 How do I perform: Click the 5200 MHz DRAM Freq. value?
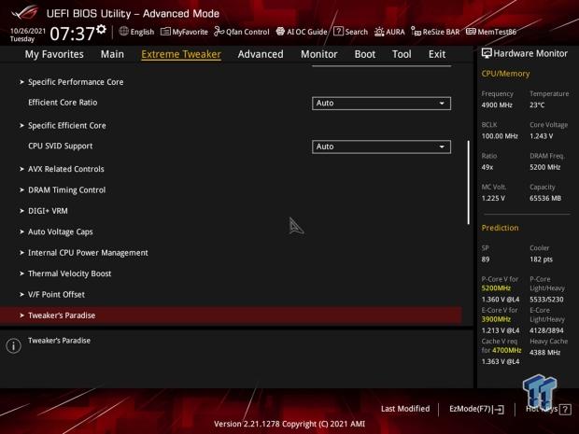[x=545, y=167]
